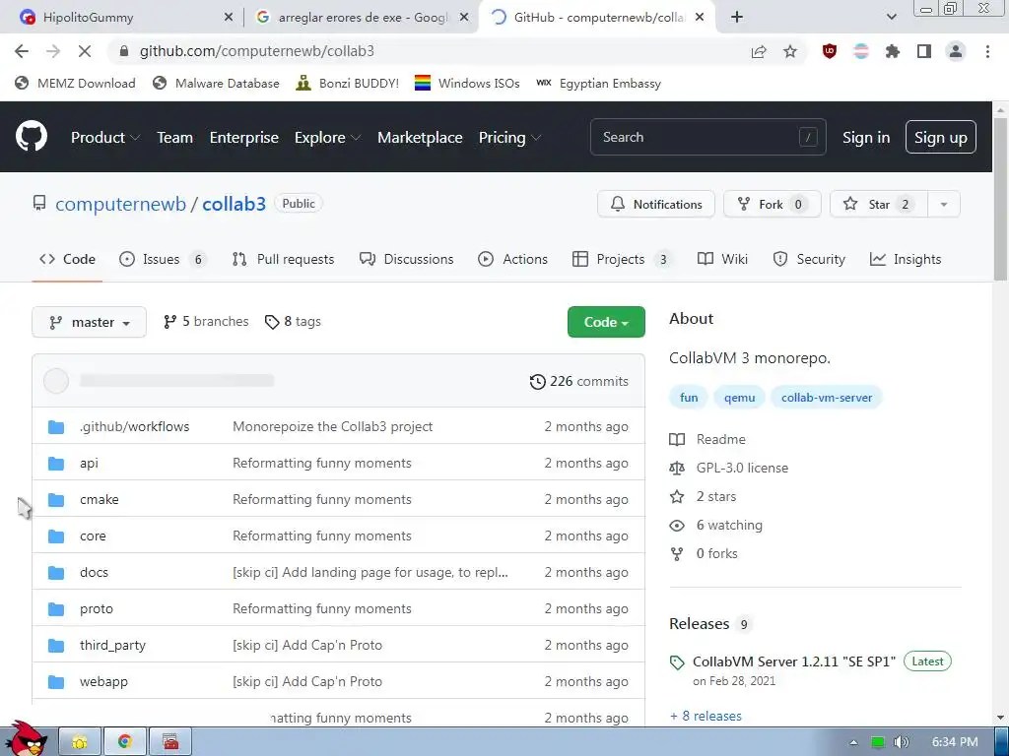This screenshot has height=756, width=1009.
Task: Open the Security tab
Action: click(x=809, y=260)
